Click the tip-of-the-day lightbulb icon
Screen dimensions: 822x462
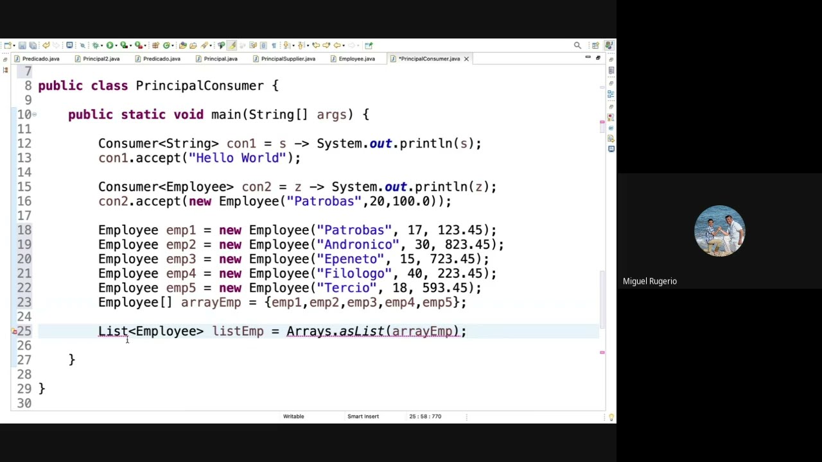[611, 417]
